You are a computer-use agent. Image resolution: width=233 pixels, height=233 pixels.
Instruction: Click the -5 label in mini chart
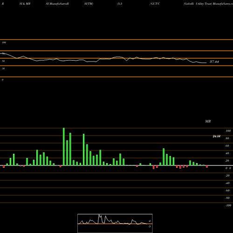pos(149,226)
